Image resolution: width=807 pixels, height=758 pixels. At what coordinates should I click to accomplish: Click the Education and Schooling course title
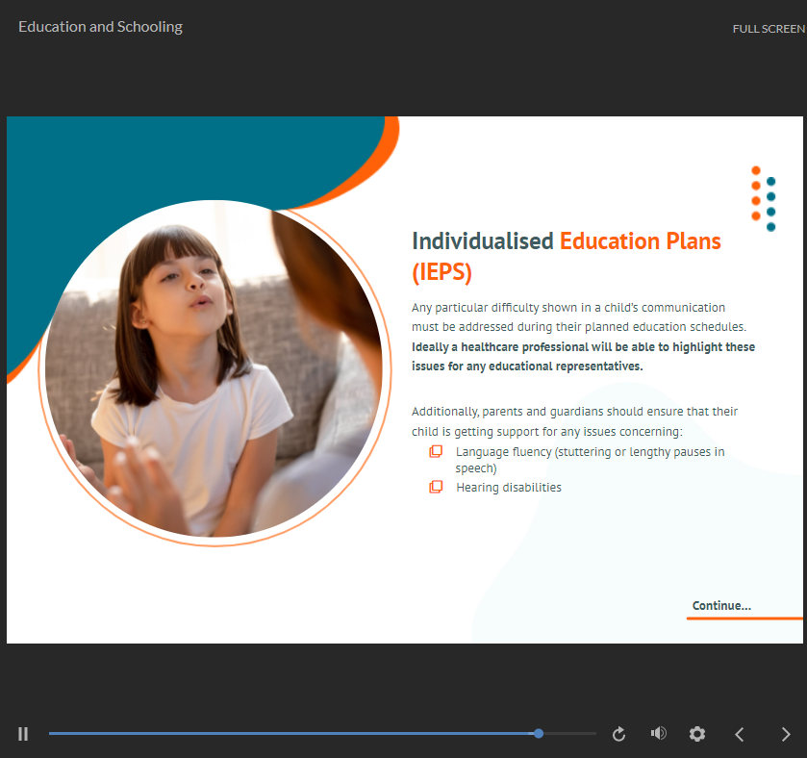(x=100, y=27)
